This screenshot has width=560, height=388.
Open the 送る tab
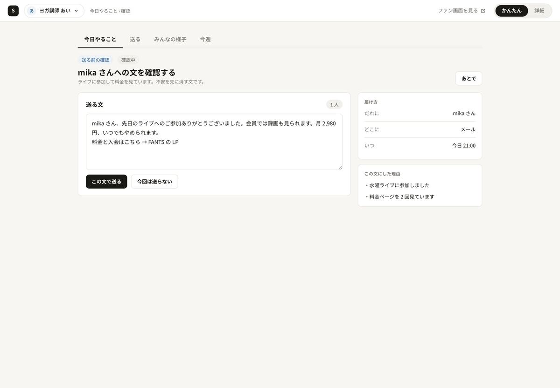(135, 39)
